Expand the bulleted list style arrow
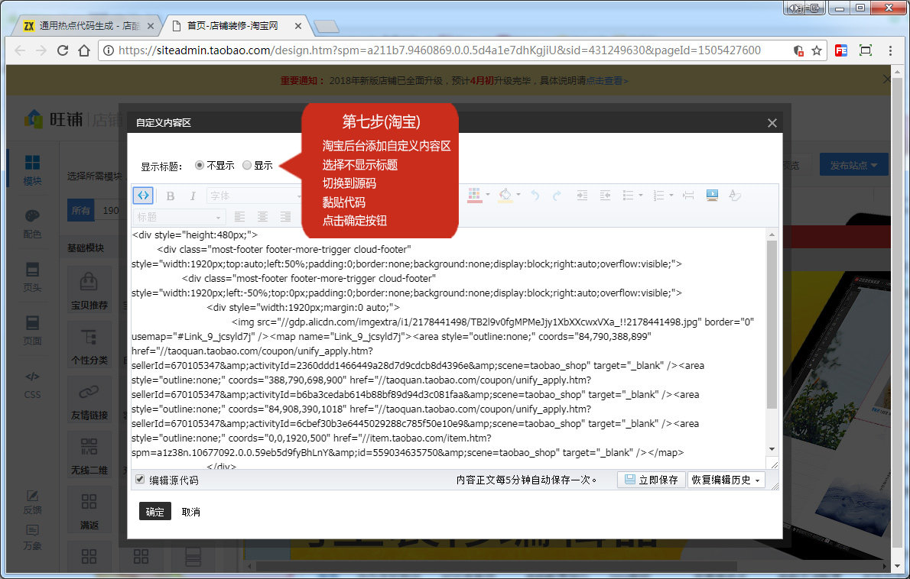Image resolution: width=910 pixels, height=579 pixels. pos(641,195)
